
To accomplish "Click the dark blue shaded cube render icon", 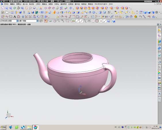I will pos(149,12).
